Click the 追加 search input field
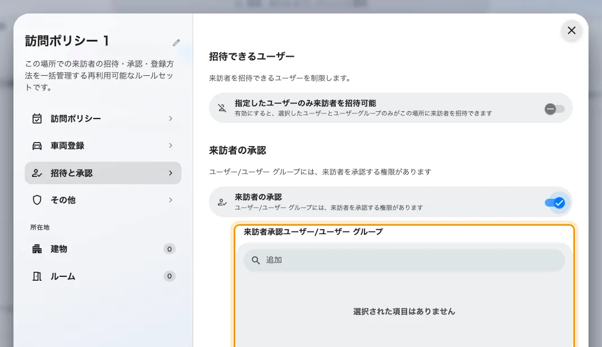Screen dimensions: 602x347 point(404,261)
